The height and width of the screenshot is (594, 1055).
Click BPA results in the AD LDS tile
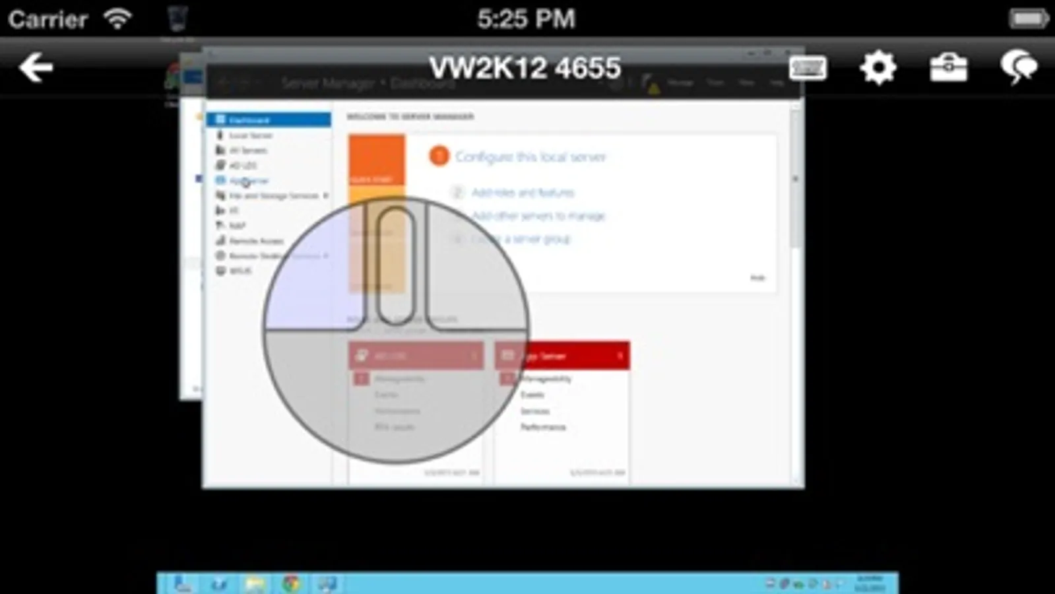pos(395,427)
